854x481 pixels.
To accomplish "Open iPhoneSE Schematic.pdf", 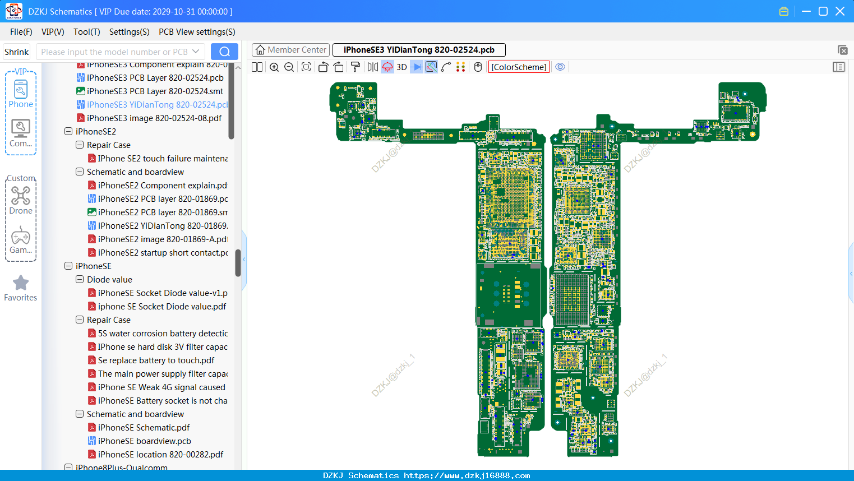I will [139, 427].
